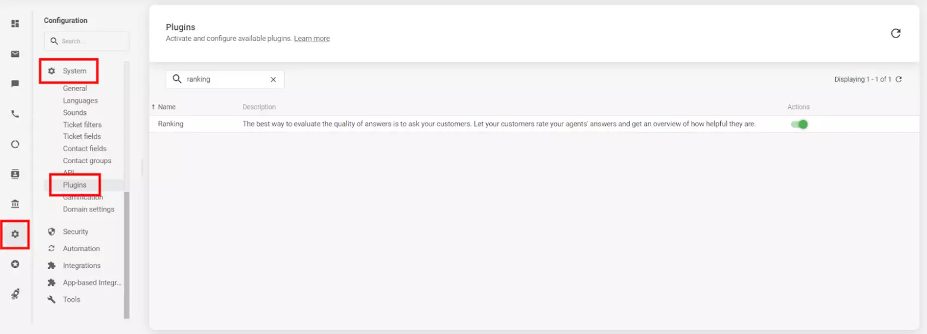Clear the ranking search with X button
This screenshot has height=334, width=927.
(x=273, y=79)
